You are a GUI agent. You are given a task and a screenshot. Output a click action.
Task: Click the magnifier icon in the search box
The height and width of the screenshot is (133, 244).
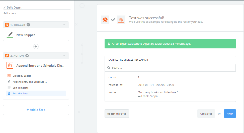109,68
